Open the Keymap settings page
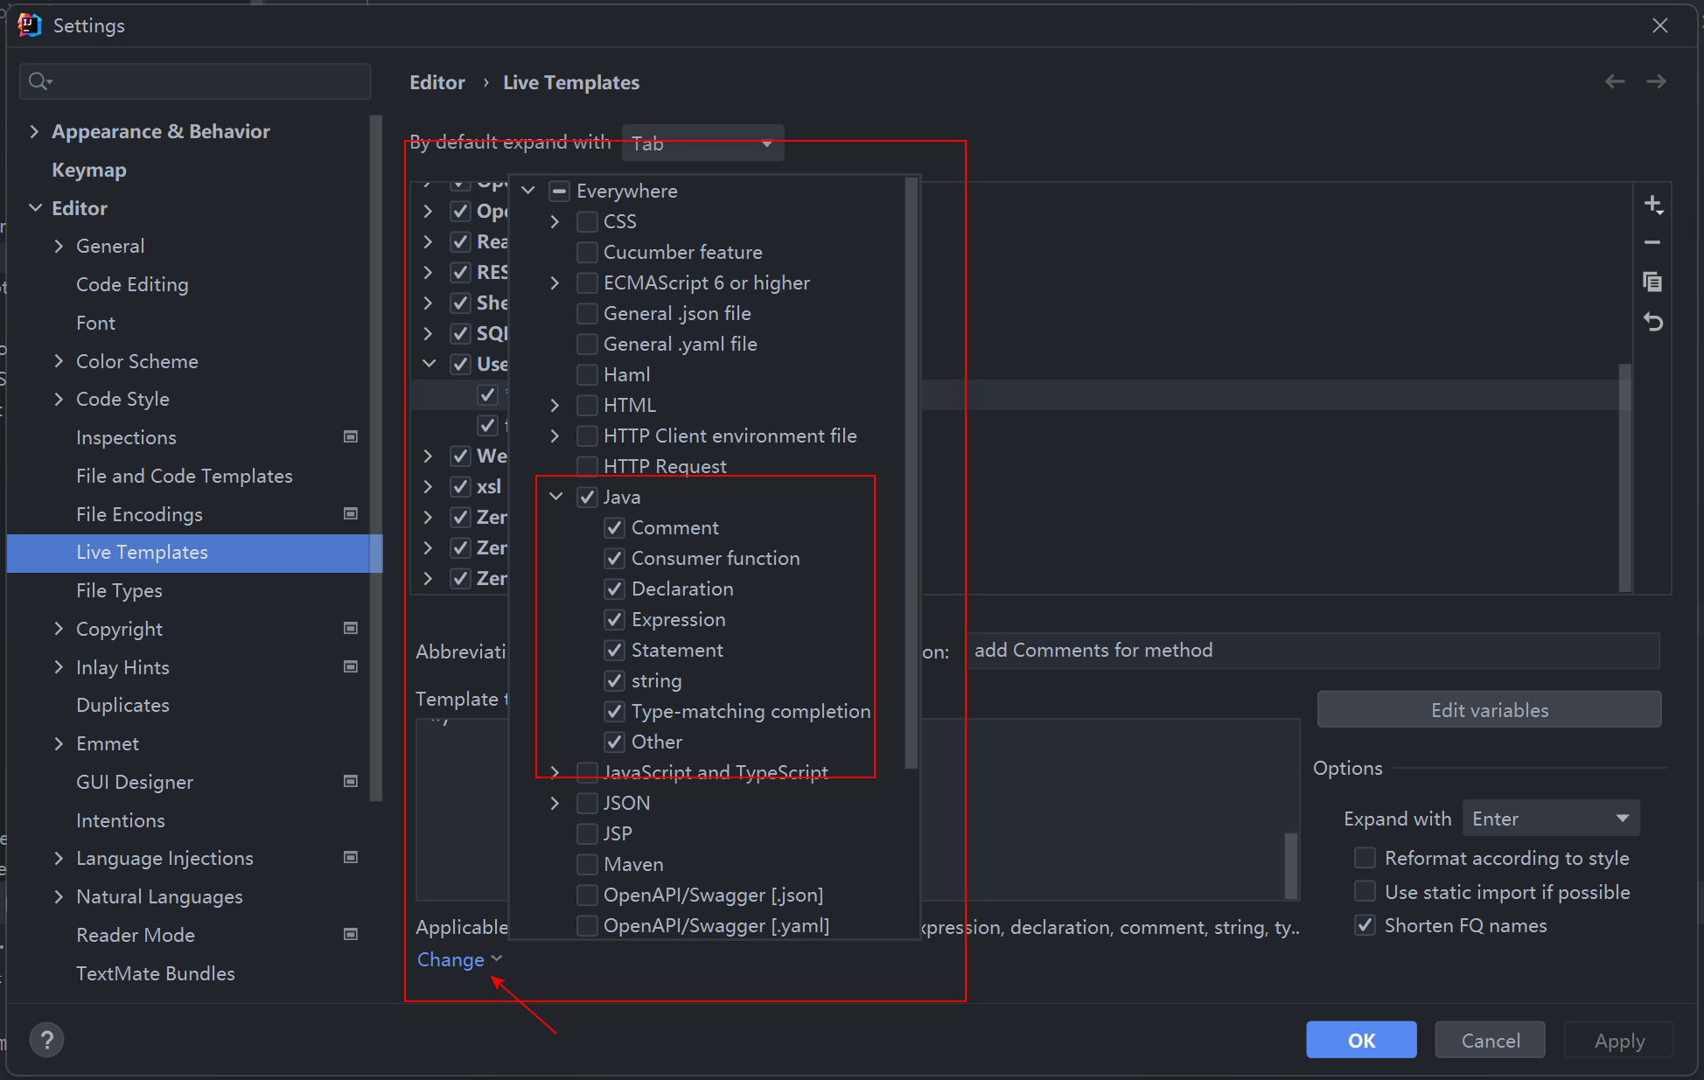This screenshot has height=1080, width=1704. [89, 170]
